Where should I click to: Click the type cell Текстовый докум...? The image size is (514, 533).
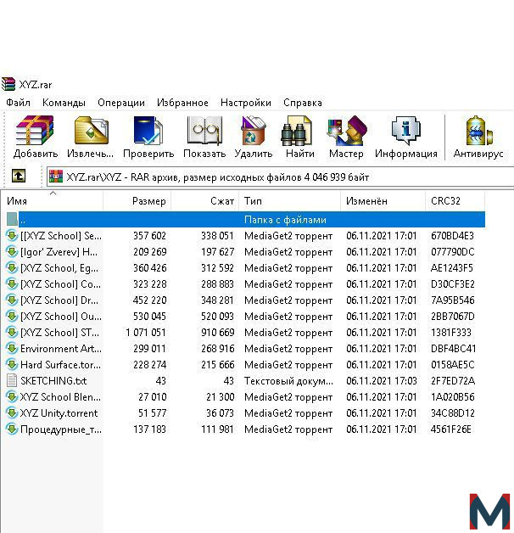coord(288,381)
